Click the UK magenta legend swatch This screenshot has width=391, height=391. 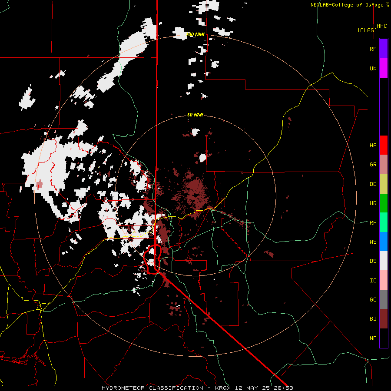[384, 68]
